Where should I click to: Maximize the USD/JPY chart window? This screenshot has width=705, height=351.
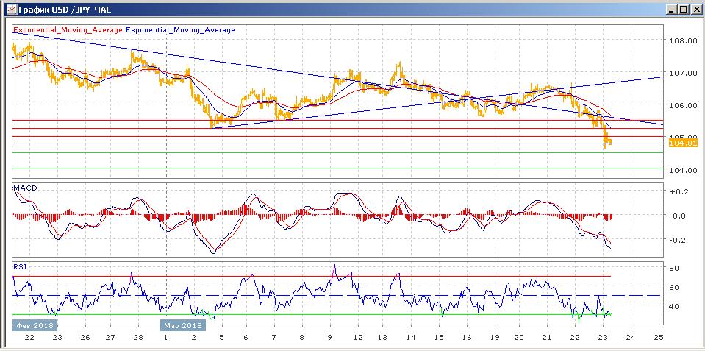[683, 10]
